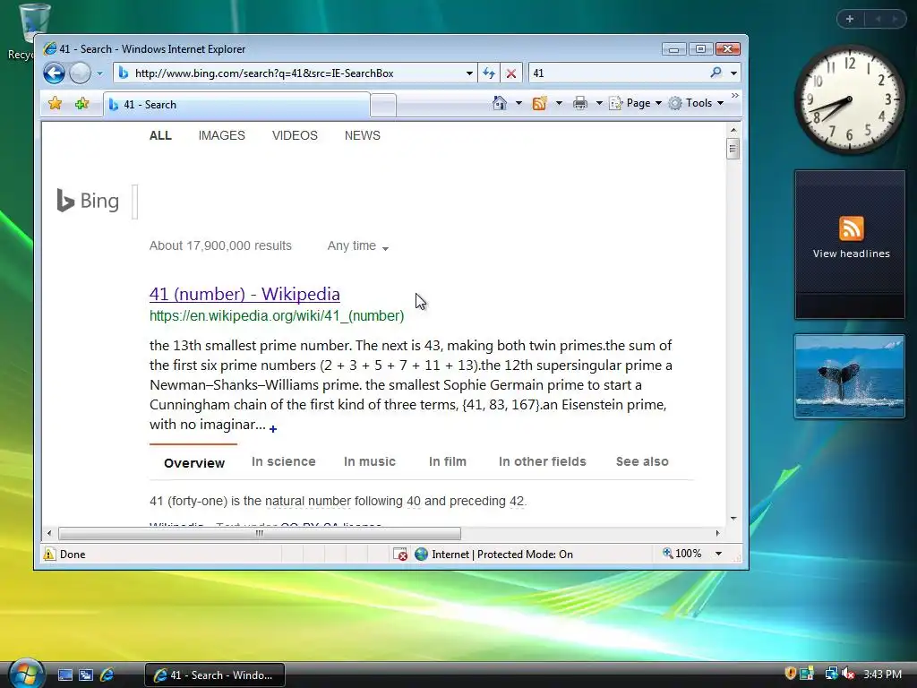Click the Print icon
Image resolution: width=917 pixels, height=688 pixels.
tap(580, 103)
